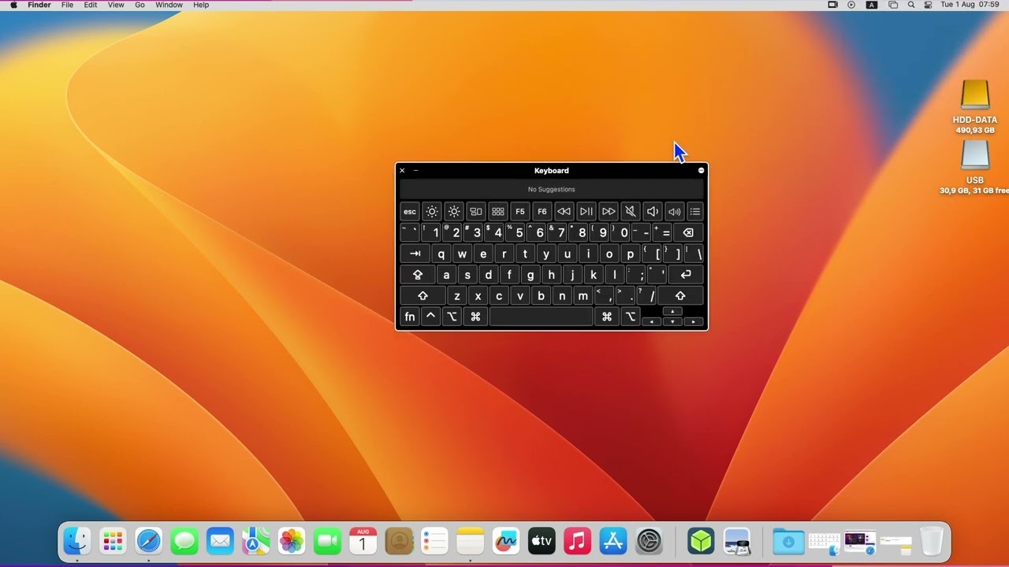Open the Window menu
This screenshot has width=1009, height=567.
(x=169, y=5)
